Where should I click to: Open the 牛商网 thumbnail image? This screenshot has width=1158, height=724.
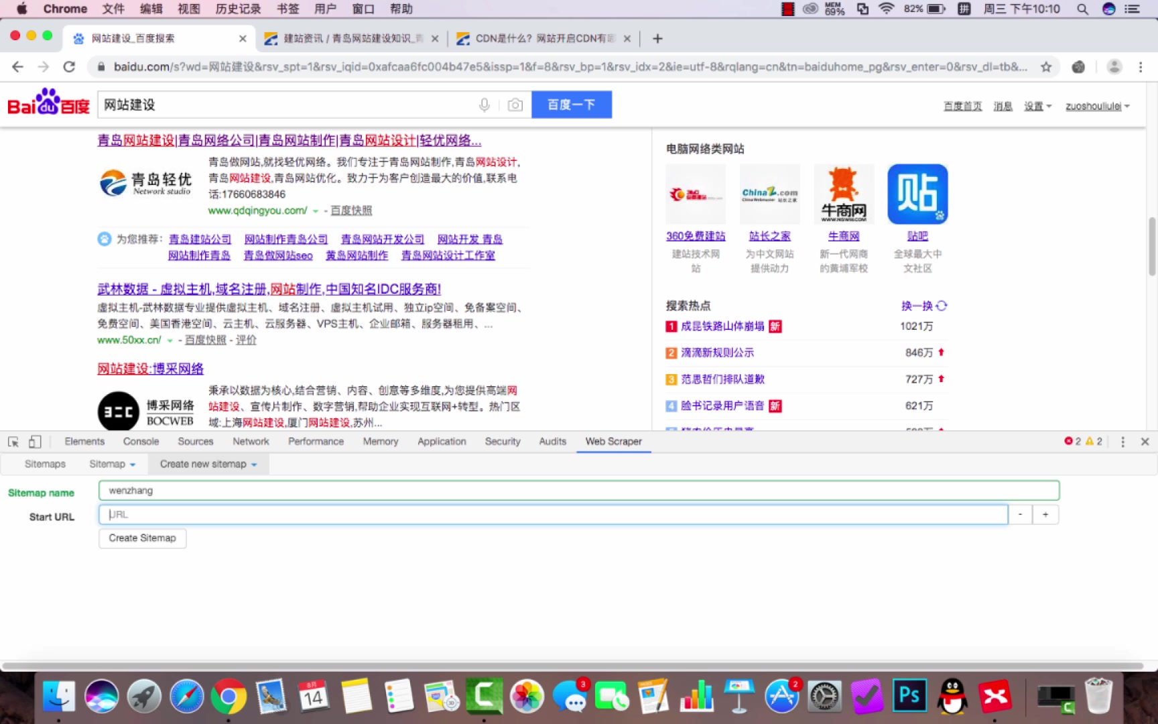point(844,194)
